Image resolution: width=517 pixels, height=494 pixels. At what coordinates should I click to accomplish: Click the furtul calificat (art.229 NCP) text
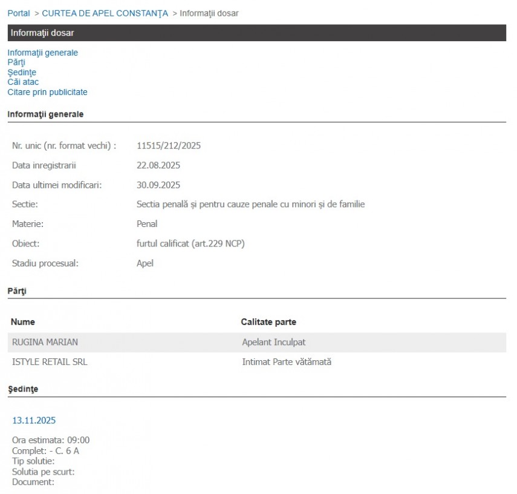[x=190, y=243]
